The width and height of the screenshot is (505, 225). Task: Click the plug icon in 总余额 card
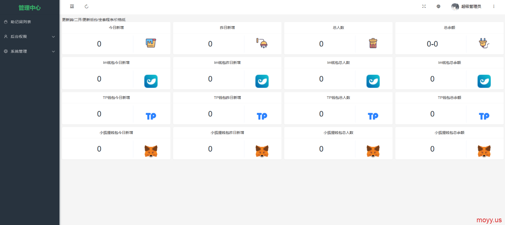pyautogui.click(x=484, y=43)
